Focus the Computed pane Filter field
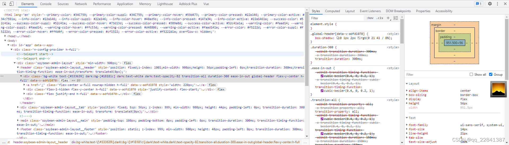Viewport: 509px width, 145px height. (x=436, y=75)
